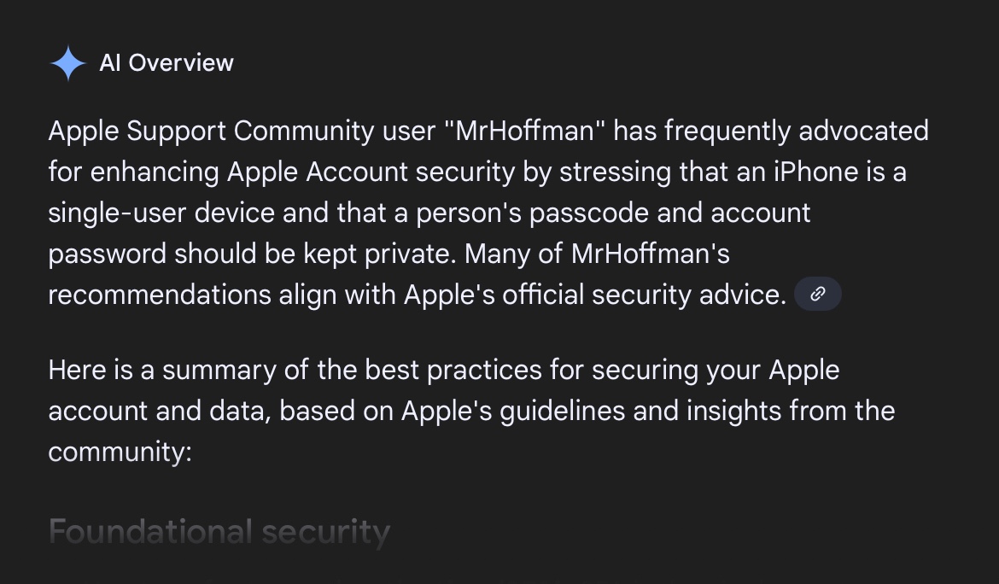999x584 pixels.
Task: Click the phrase "single-user device"
Action: click(161, 213)
